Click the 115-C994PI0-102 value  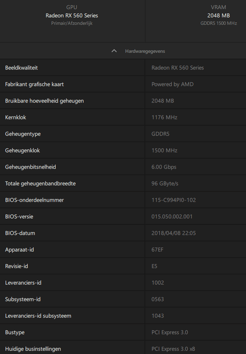click(173, 200)
